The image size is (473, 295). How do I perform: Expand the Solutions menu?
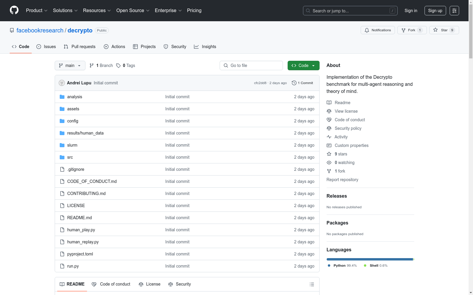point(65,11)
